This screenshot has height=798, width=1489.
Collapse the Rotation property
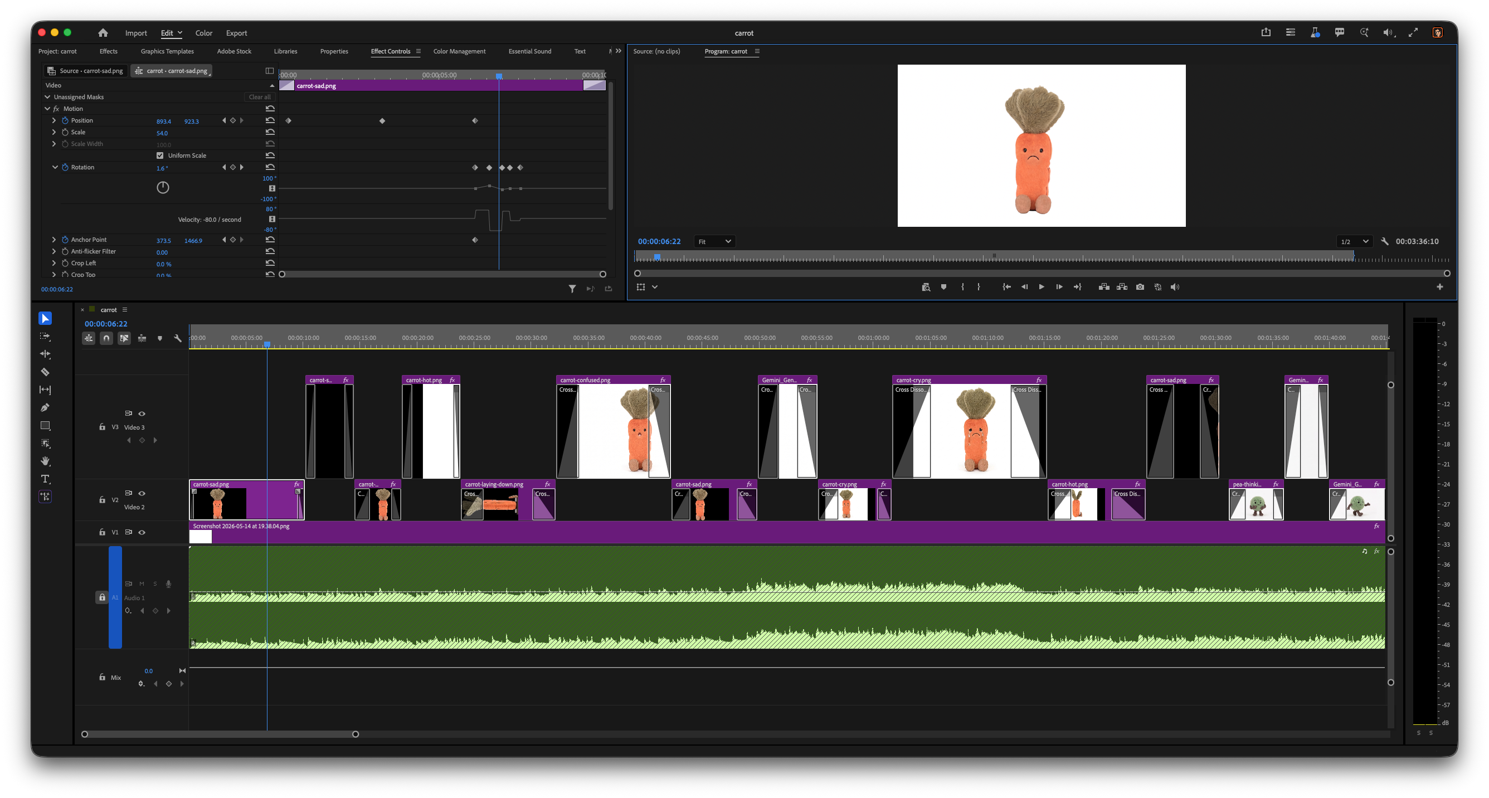[55, 168]
